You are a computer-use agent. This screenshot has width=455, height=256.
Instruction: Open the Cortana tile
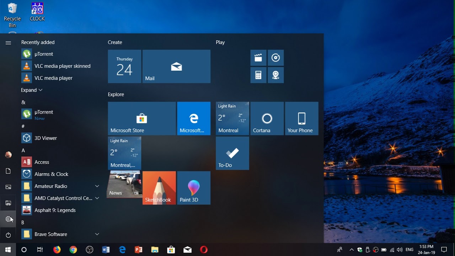tap(267, 118)
